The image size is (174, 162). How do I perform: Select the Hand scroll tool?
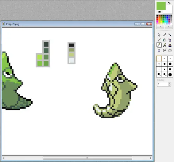tap(170, 50)
